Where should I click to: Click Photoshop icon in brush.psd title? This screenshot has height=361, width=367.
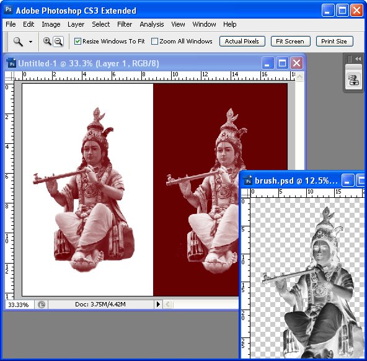point(247,180)
